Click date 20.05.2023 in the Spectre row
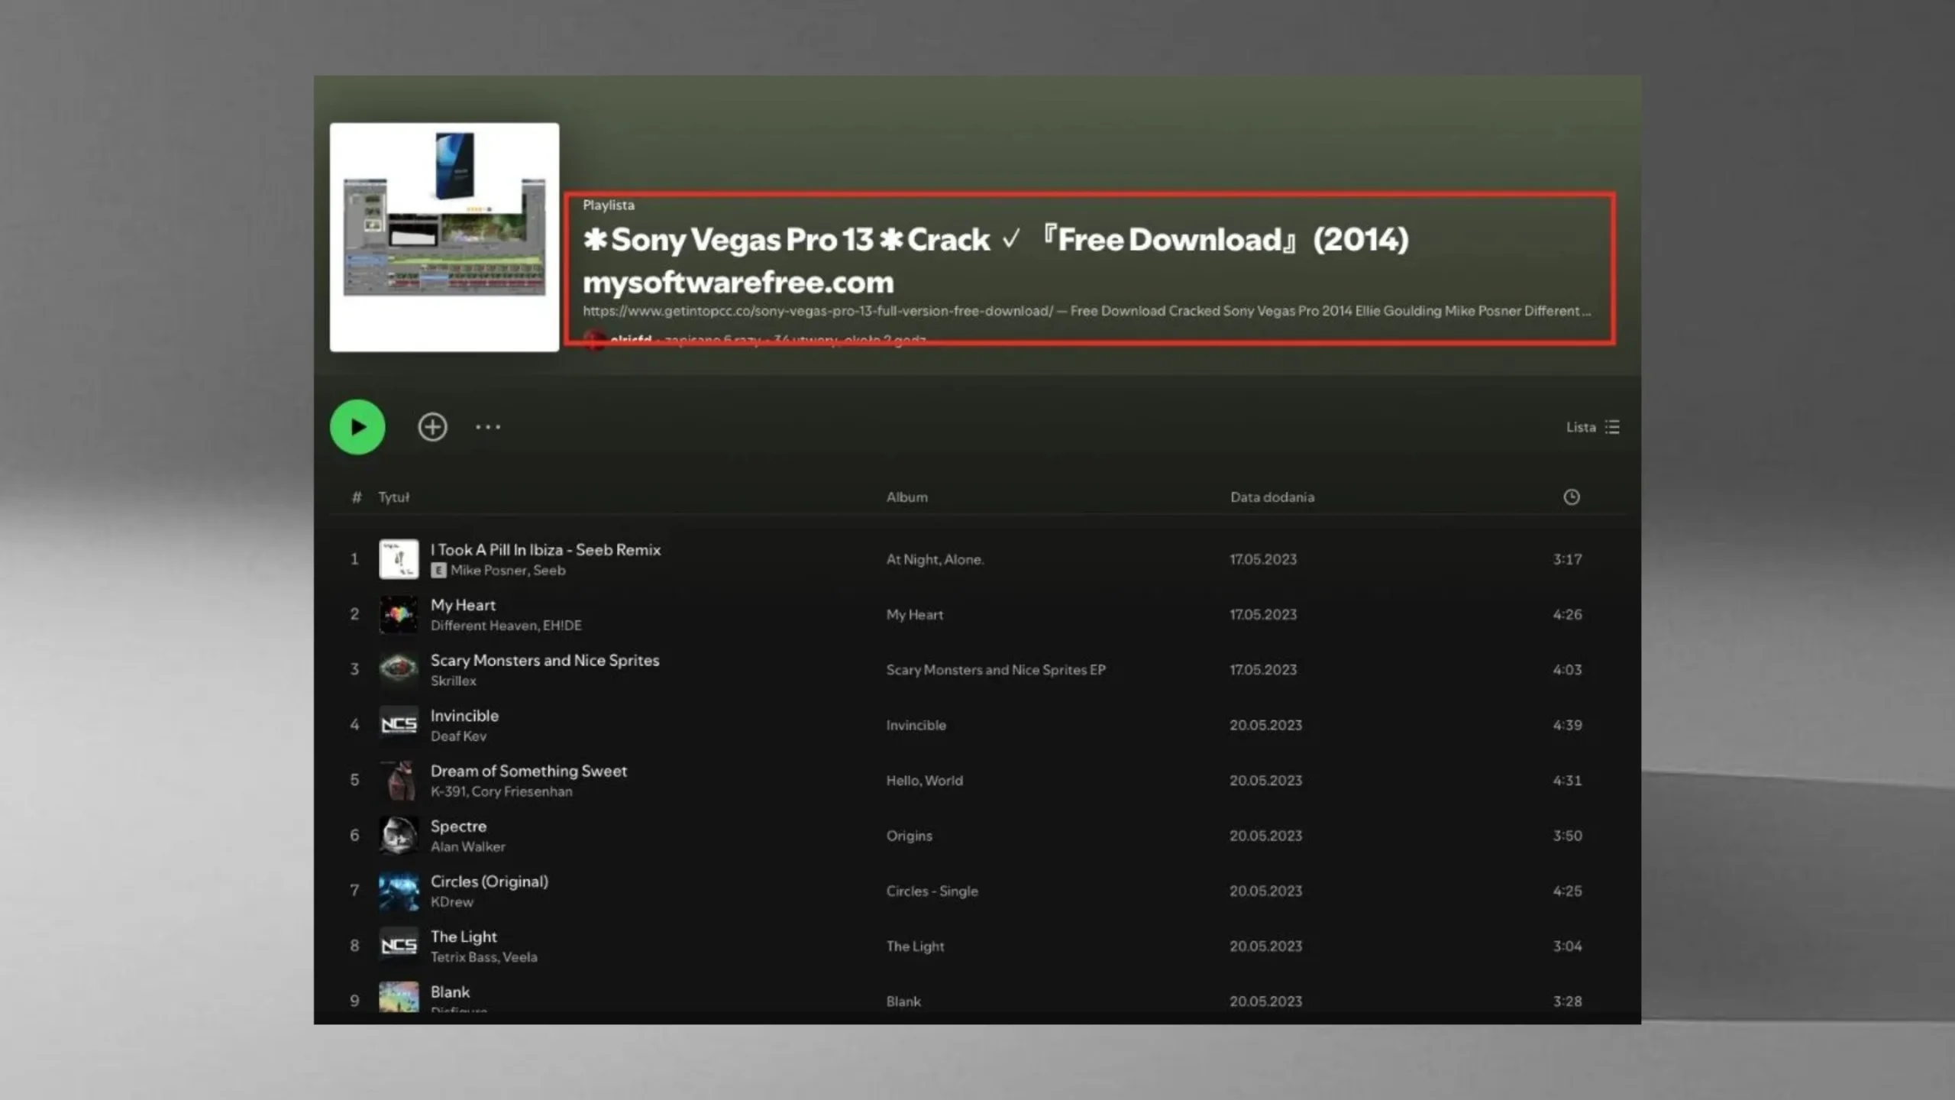Viewport: 1955px width, 1100px height. coord(1265,836)
